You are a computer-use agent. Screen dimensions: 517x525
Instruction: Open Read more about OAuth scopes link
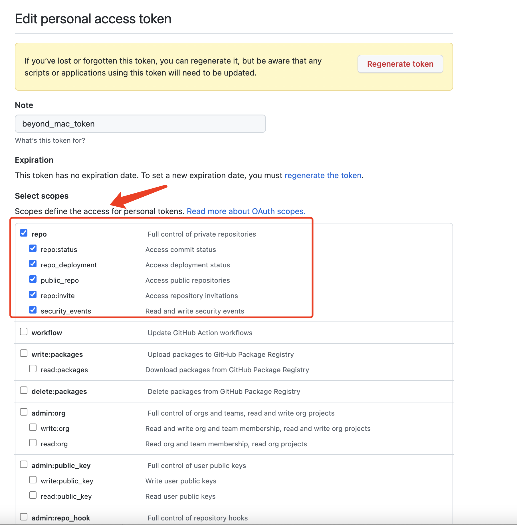pos(246,211)
